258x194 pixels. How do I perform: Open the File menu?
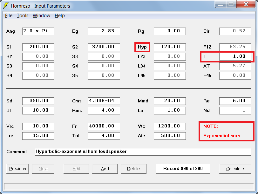tap(9, 16)
